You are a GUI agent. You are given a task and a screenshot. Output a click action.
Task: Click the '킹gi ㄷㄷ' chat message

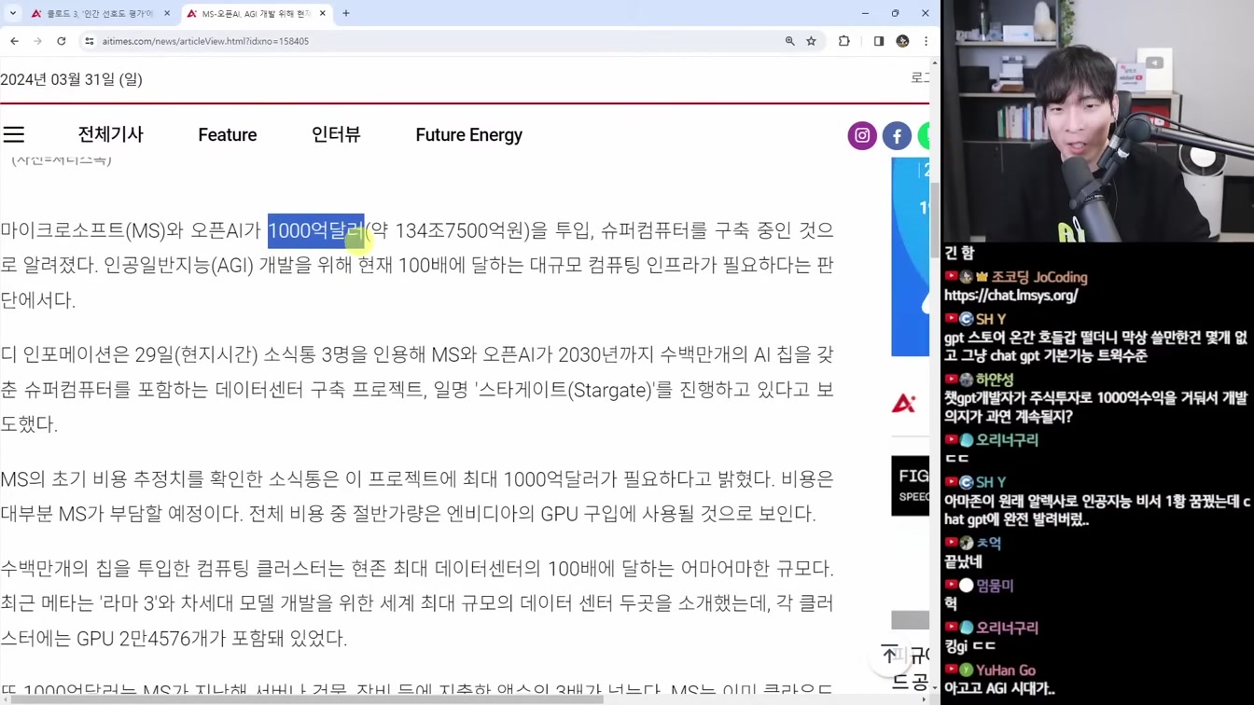point(969,646)
